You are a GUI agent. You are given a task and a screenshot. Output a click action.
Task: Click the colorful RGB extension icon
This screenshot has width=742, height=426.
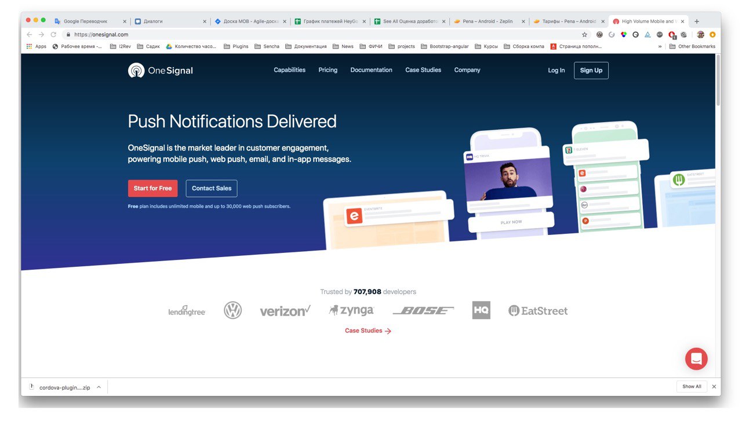tap(624, 35)
